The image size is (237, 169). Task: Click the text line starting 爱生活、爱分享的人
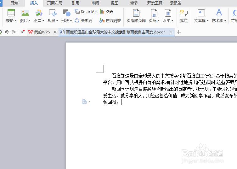point(170,96)
